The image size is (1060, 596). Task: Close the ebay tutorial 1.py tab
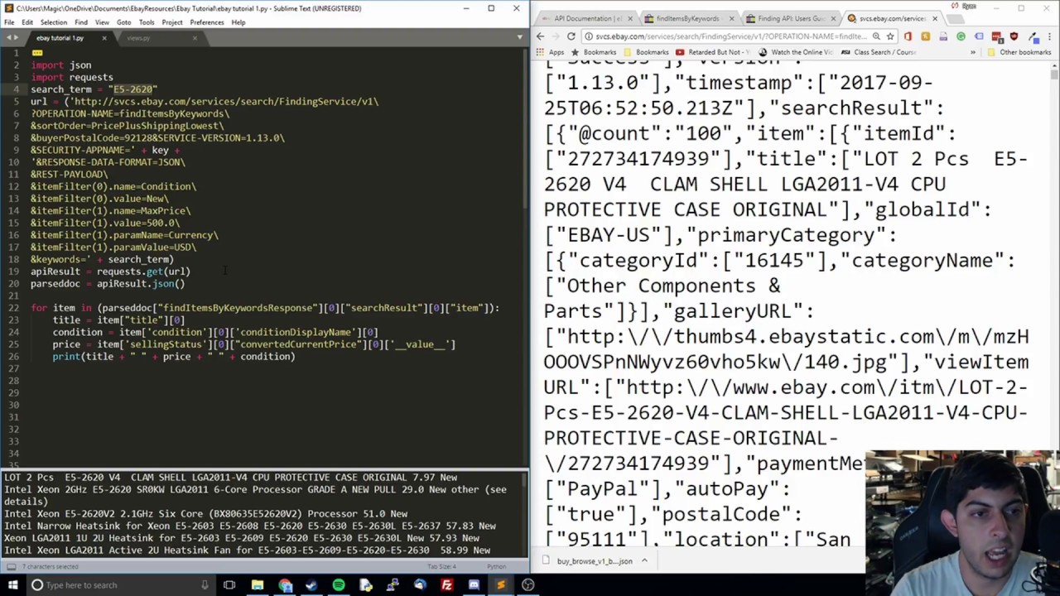coord(104,38)
